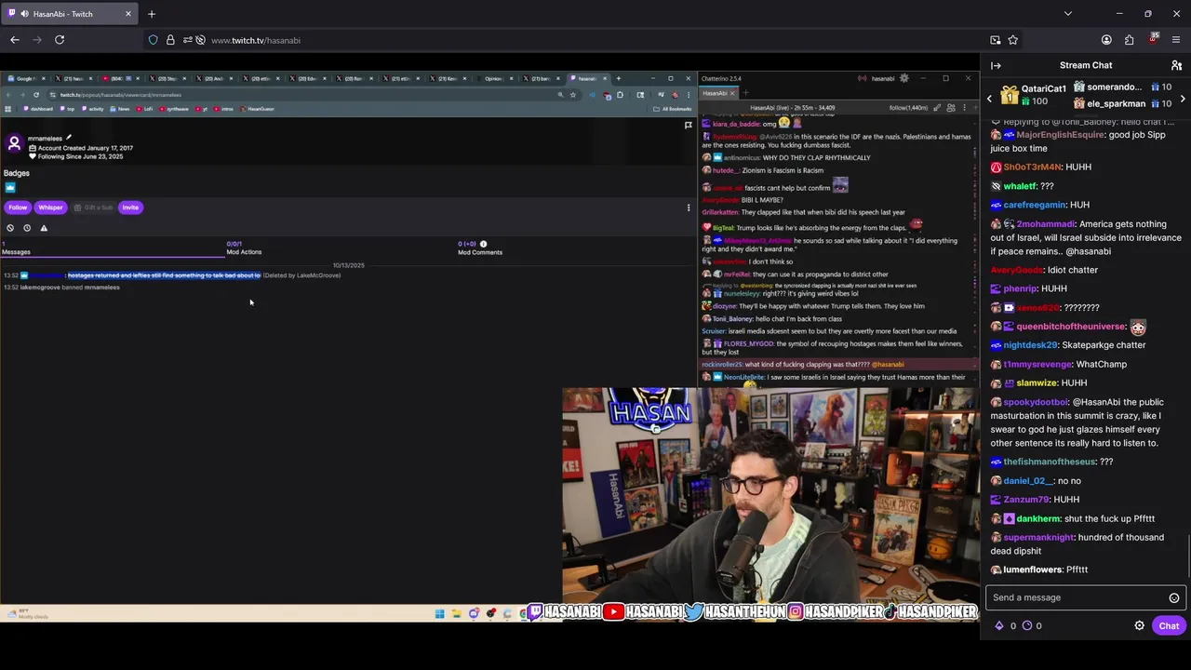Viewport: 1191px width, 670px height.
Task: Bookmark this page with the star
Action: point(1013,40)
